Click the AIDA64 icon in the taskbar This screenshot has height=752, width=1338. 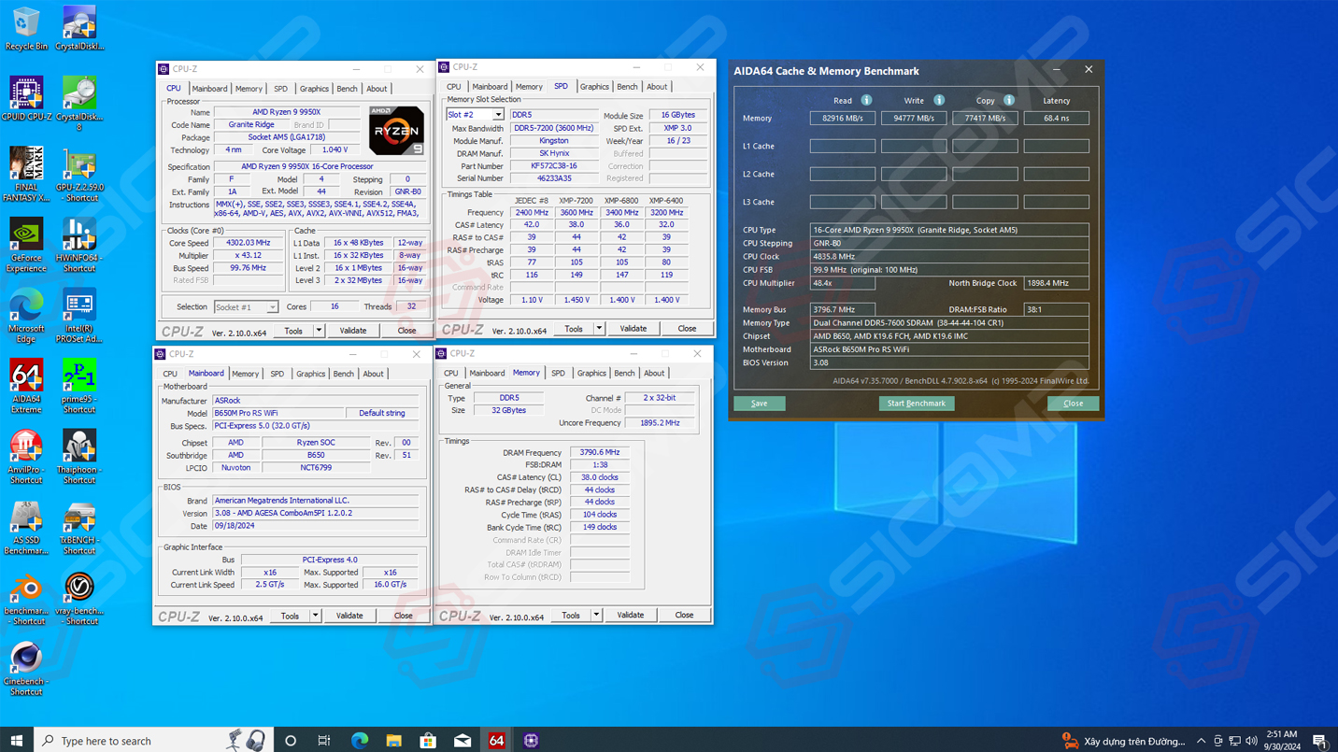tap(496, 740)
